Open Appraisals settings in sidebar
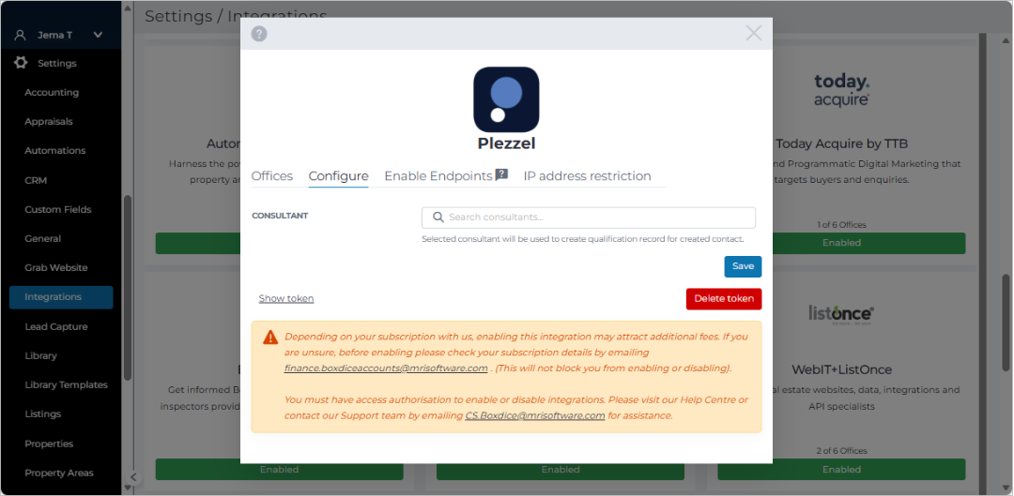Viewport: 1014px width, 496px height. pyautogui.click(x=49, y=121)
